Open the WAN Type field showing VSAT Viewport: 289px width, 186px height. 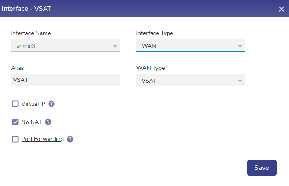click(x=187, y=80)
